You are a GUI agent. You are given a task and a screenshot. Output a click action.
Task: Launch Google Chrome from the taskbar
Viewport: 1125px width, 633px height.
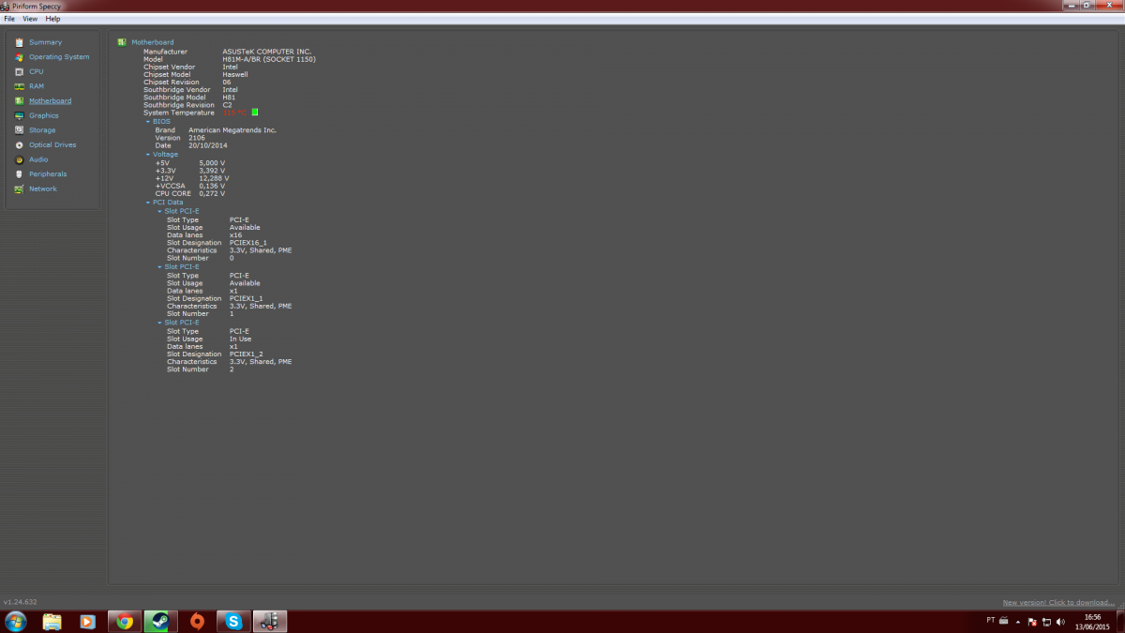125,621
